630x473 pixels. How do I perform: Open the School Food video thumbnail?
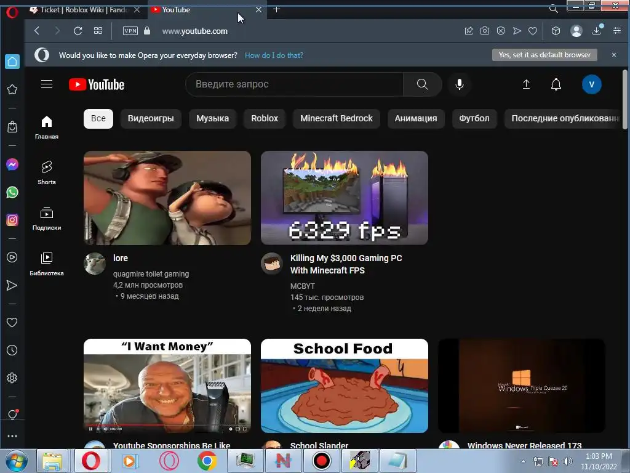pos(345,386)
